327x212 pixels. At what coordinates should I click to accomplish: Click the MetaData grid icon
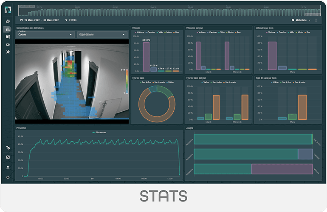click(293, 20)
